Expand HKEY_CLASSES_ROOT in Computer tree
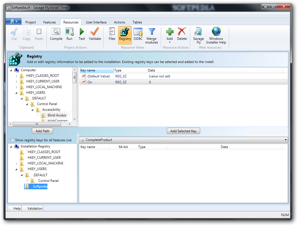 (x=17, y=76)
